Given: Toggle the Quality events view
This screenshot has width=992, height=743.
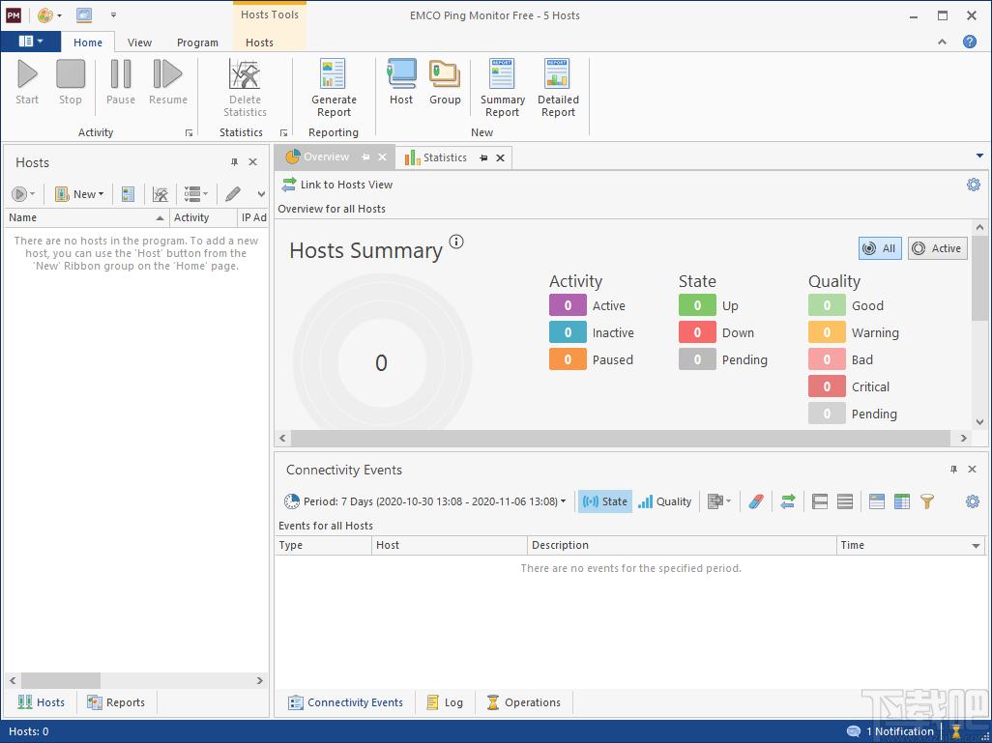Looking at the screenshot, I should [x=664, y=501].
